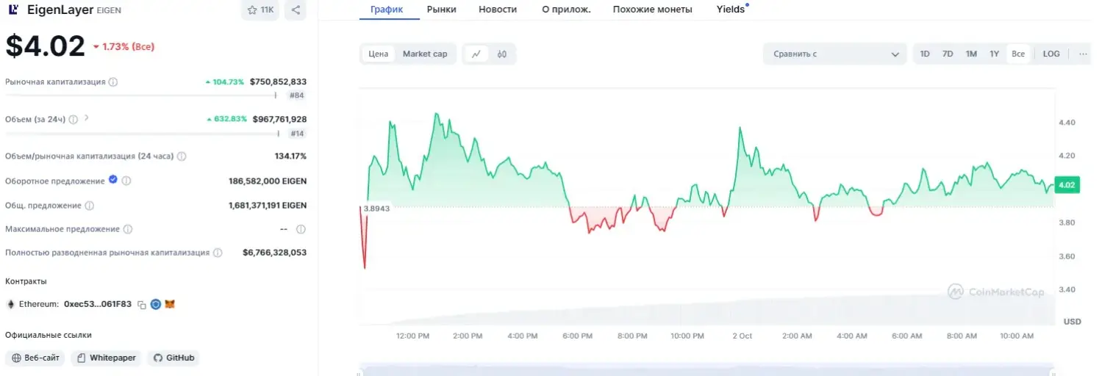This screenshot has width=1113, height=376.
Task: Click the 186,582,000 EIGEN supply value
Action: pyautogui.click(x=268, y=181)
